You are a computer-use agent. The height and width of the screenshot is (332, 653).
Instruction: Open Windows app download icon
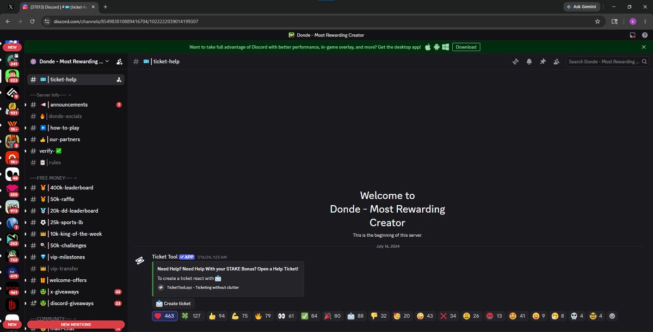(445, 47)
